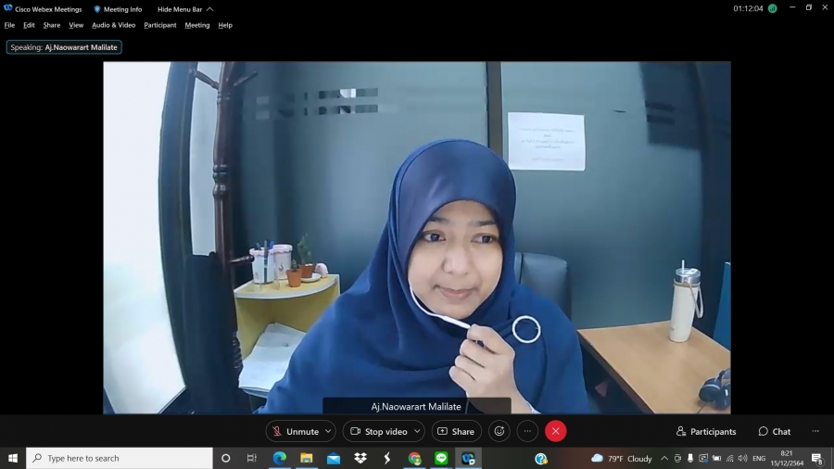The height and width of the screenshot is (469, 834).
Task: Open the Participants panel
Action: coord(706,431)
